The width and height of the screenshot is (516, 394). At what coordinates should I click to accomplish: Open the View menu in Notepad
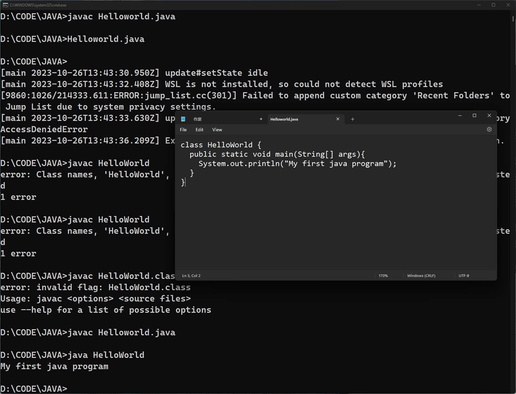pyautogui.click(x=217, y=130)
